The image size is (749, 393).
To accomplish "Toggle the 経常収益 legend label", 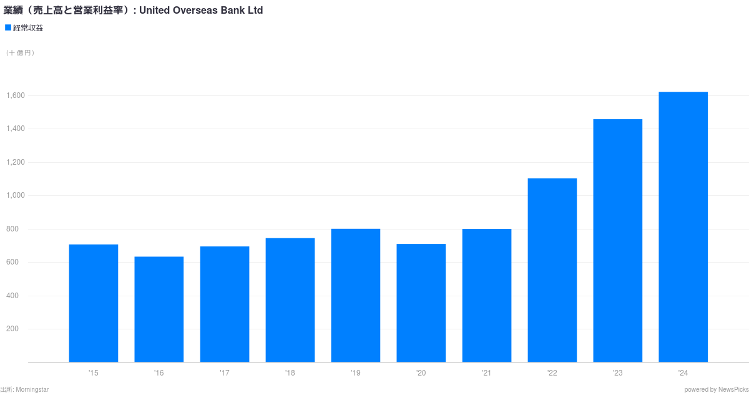I will (x=28, y=28).
